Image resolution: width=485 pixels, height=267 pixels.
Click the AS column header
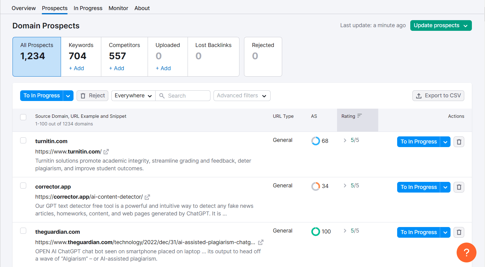coord(314,116)
